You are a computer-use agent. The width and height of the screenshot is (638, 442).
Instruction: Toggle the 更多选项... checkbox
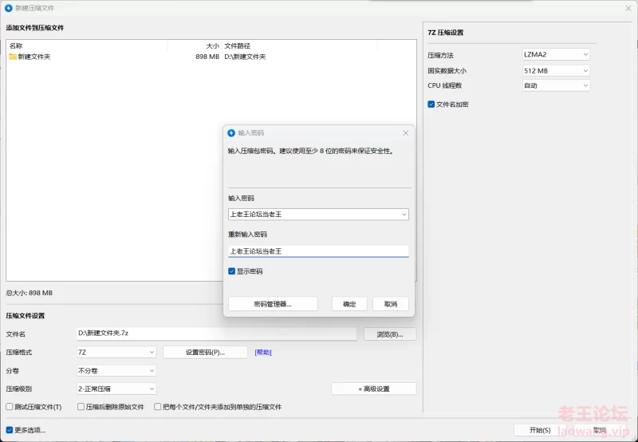[10, 430]
